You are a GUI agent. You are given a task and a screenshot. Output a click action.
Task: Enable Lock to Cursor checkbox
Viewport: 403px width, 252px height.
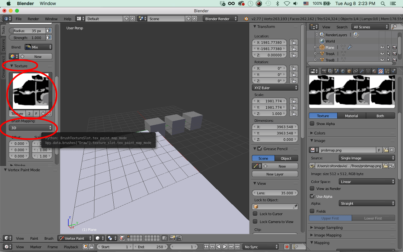click(255, 214)
